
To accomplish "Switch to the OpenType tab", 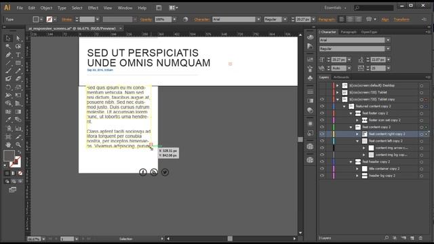I will (x=369, y=32).
